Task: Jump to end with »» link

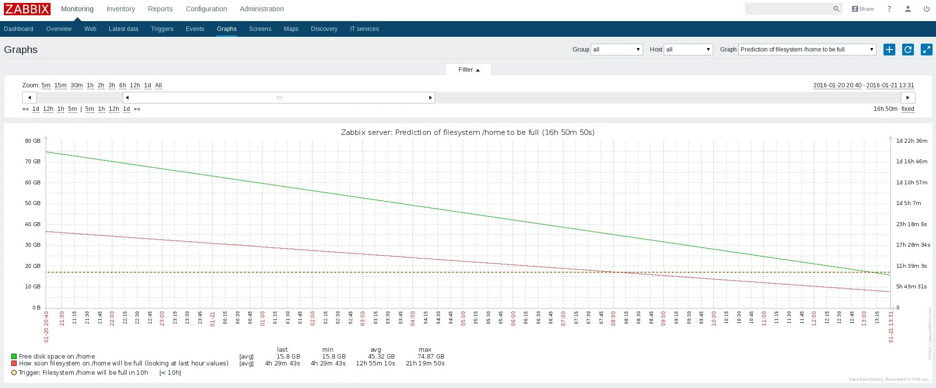Action: tap(137, 109)
